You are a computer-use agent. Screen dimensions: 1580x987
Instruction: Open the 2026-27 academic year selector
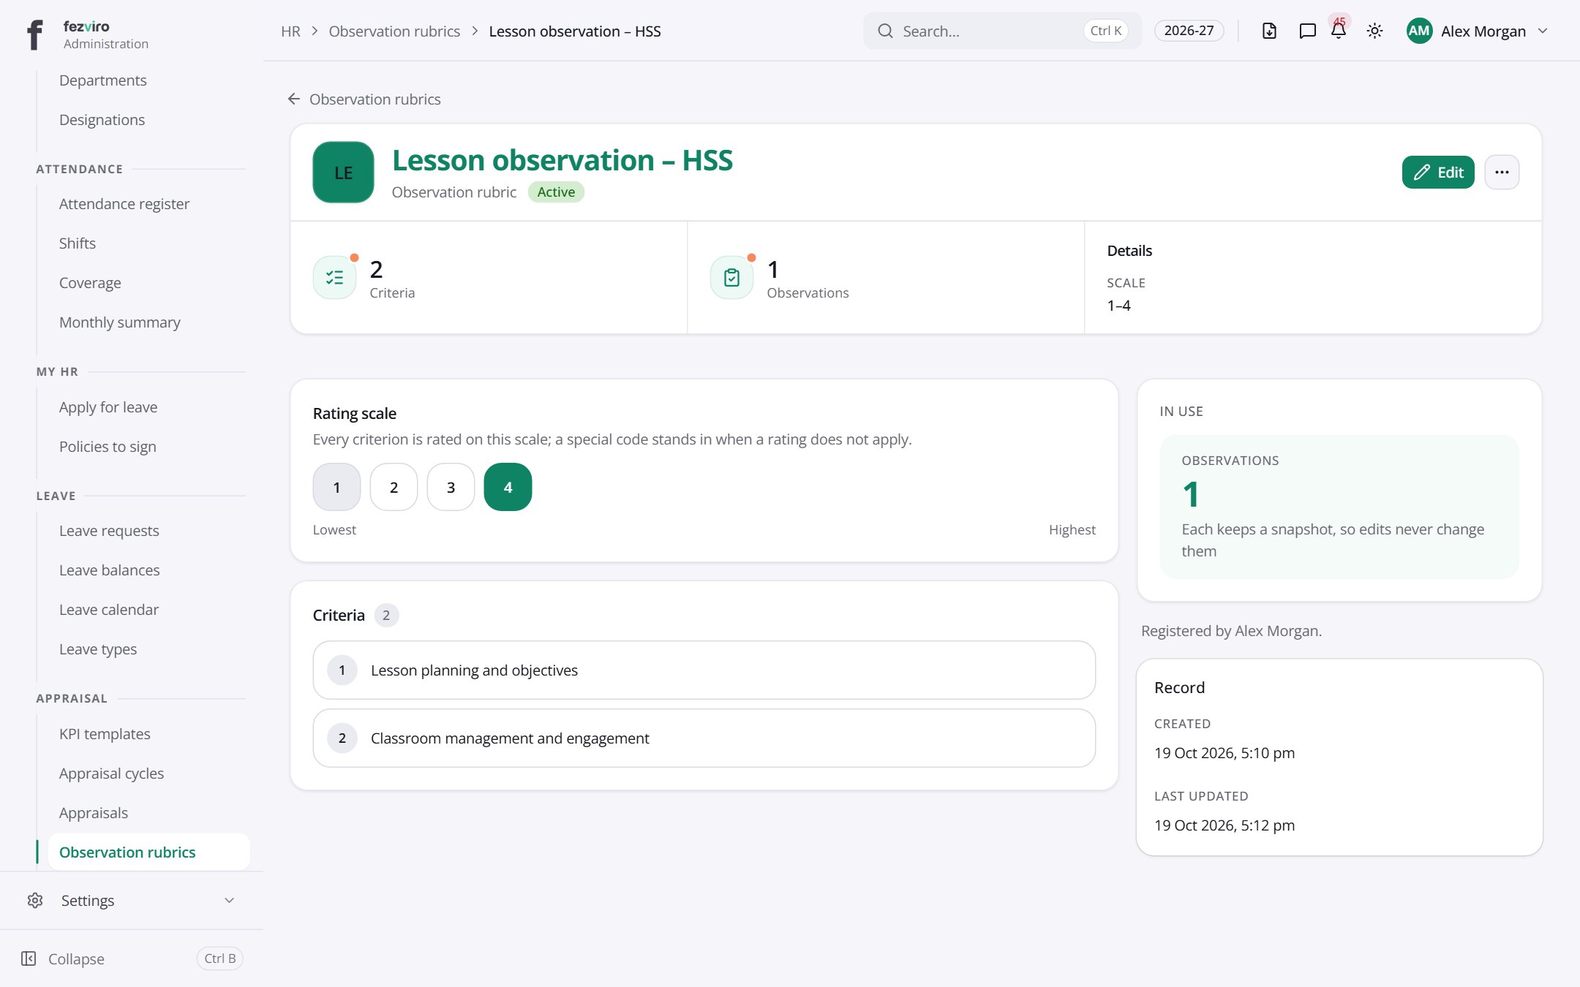(1189, 31)
